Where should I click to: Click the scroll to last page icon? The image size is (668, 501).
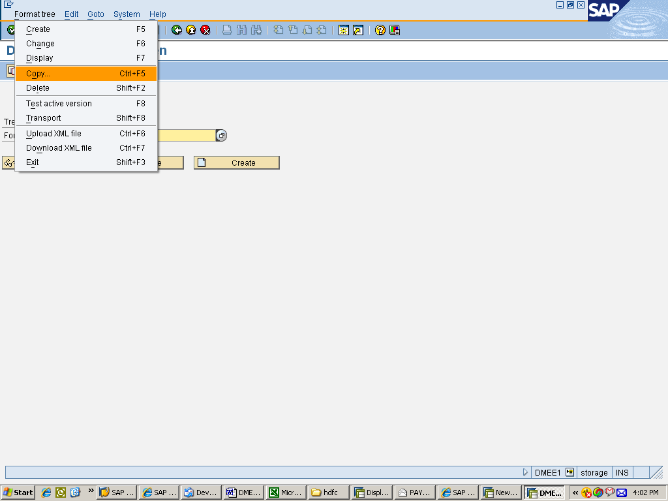click(x=321, y=29)
